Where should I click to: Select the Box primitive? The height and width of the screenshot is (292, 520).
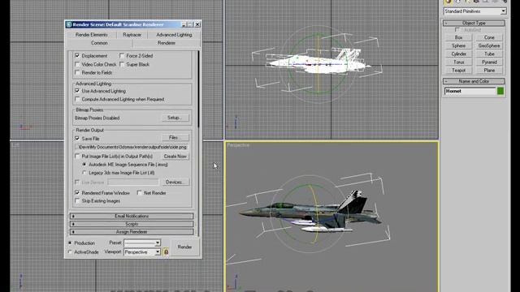(x=458, y=37)
